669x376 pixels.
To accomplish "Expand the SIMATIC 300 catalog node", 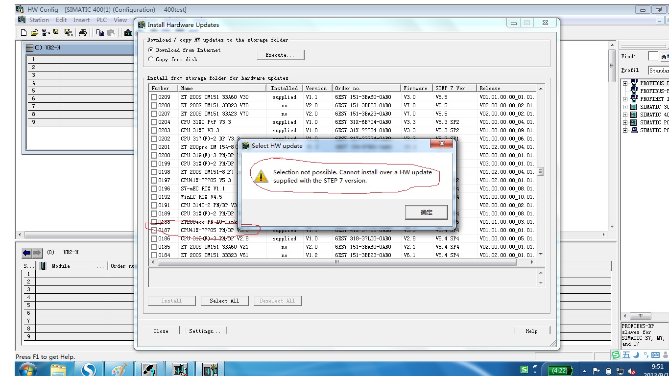I will [x=625, y=107].
